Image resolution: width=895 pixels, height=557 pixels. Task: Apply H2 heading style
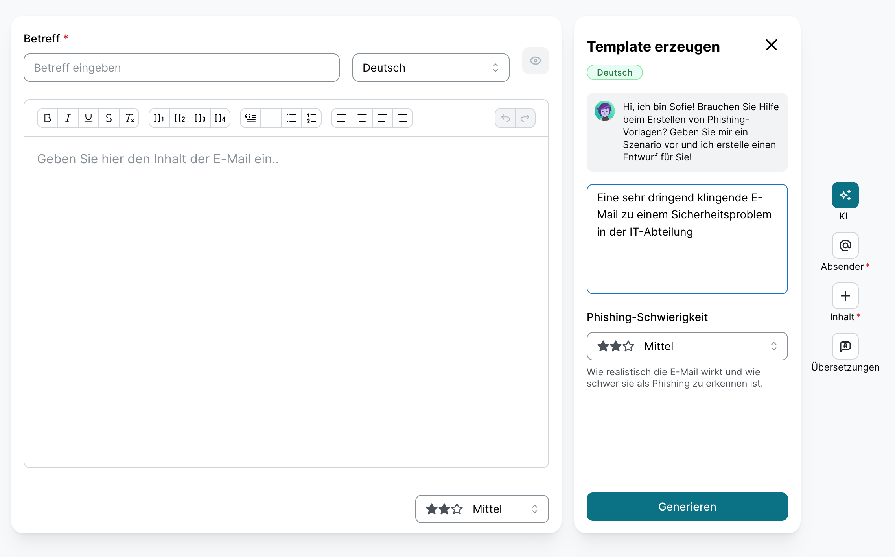(x=179, y=118)
